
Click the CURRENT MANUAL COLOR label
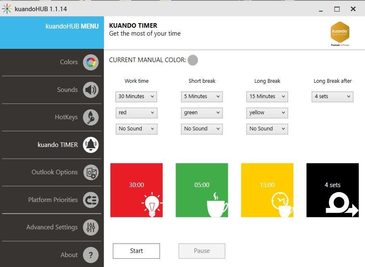tap(147, 60)
